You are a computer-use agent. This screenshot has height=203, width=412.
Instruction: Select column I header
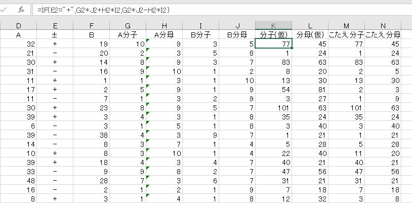(x=201, y=25)
